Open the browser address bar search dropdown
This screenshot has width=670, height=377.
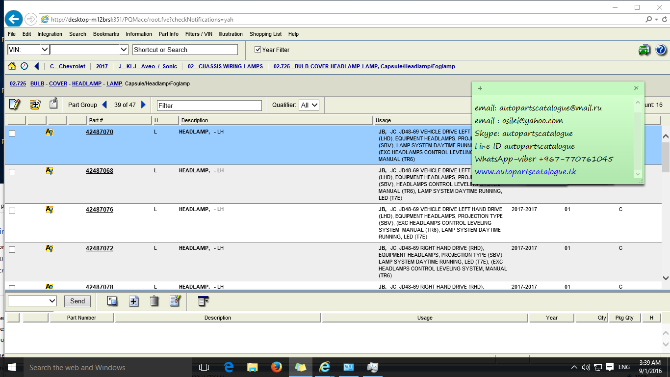pos(657,20)
